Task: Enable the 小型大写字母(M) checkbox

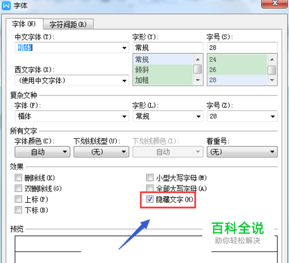Action: point(150,177)
